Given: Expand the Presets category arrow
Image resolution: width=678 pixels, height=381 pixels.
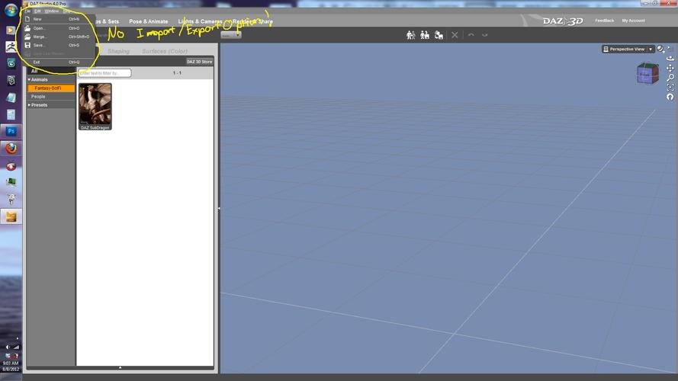Looking at the screenshot, I should click(29, 105).
